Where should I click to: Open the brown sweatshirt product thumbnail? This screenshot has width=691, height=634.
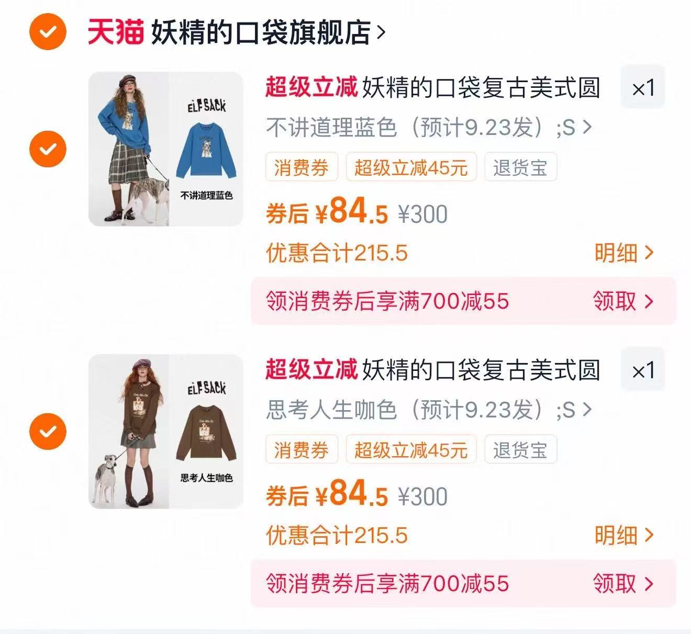tap(166, 432)
